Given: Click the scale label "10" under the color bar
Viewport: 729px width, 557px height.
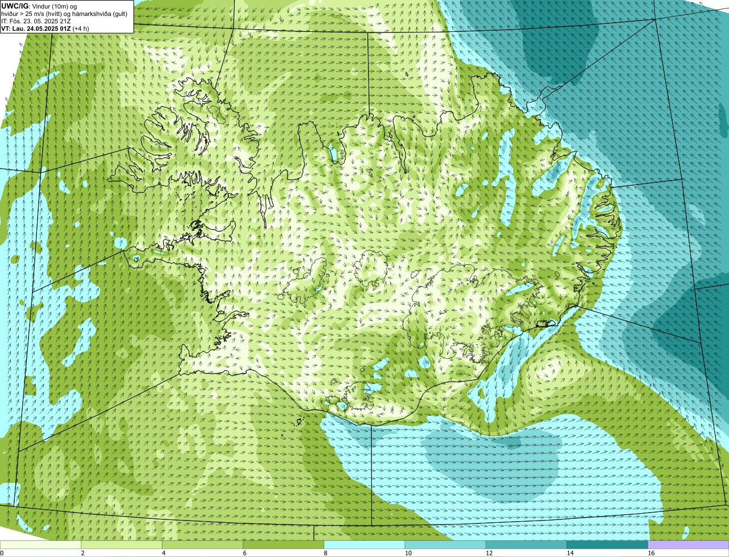Looking at the screenshot, I should pyautogui.click(x=408, y=553).
